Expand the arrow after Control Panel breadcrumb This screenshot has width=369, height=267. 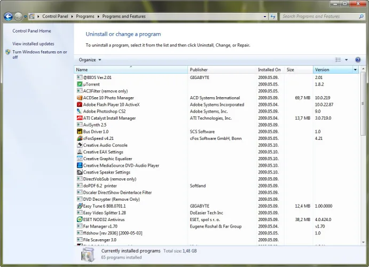pos(72,17)
